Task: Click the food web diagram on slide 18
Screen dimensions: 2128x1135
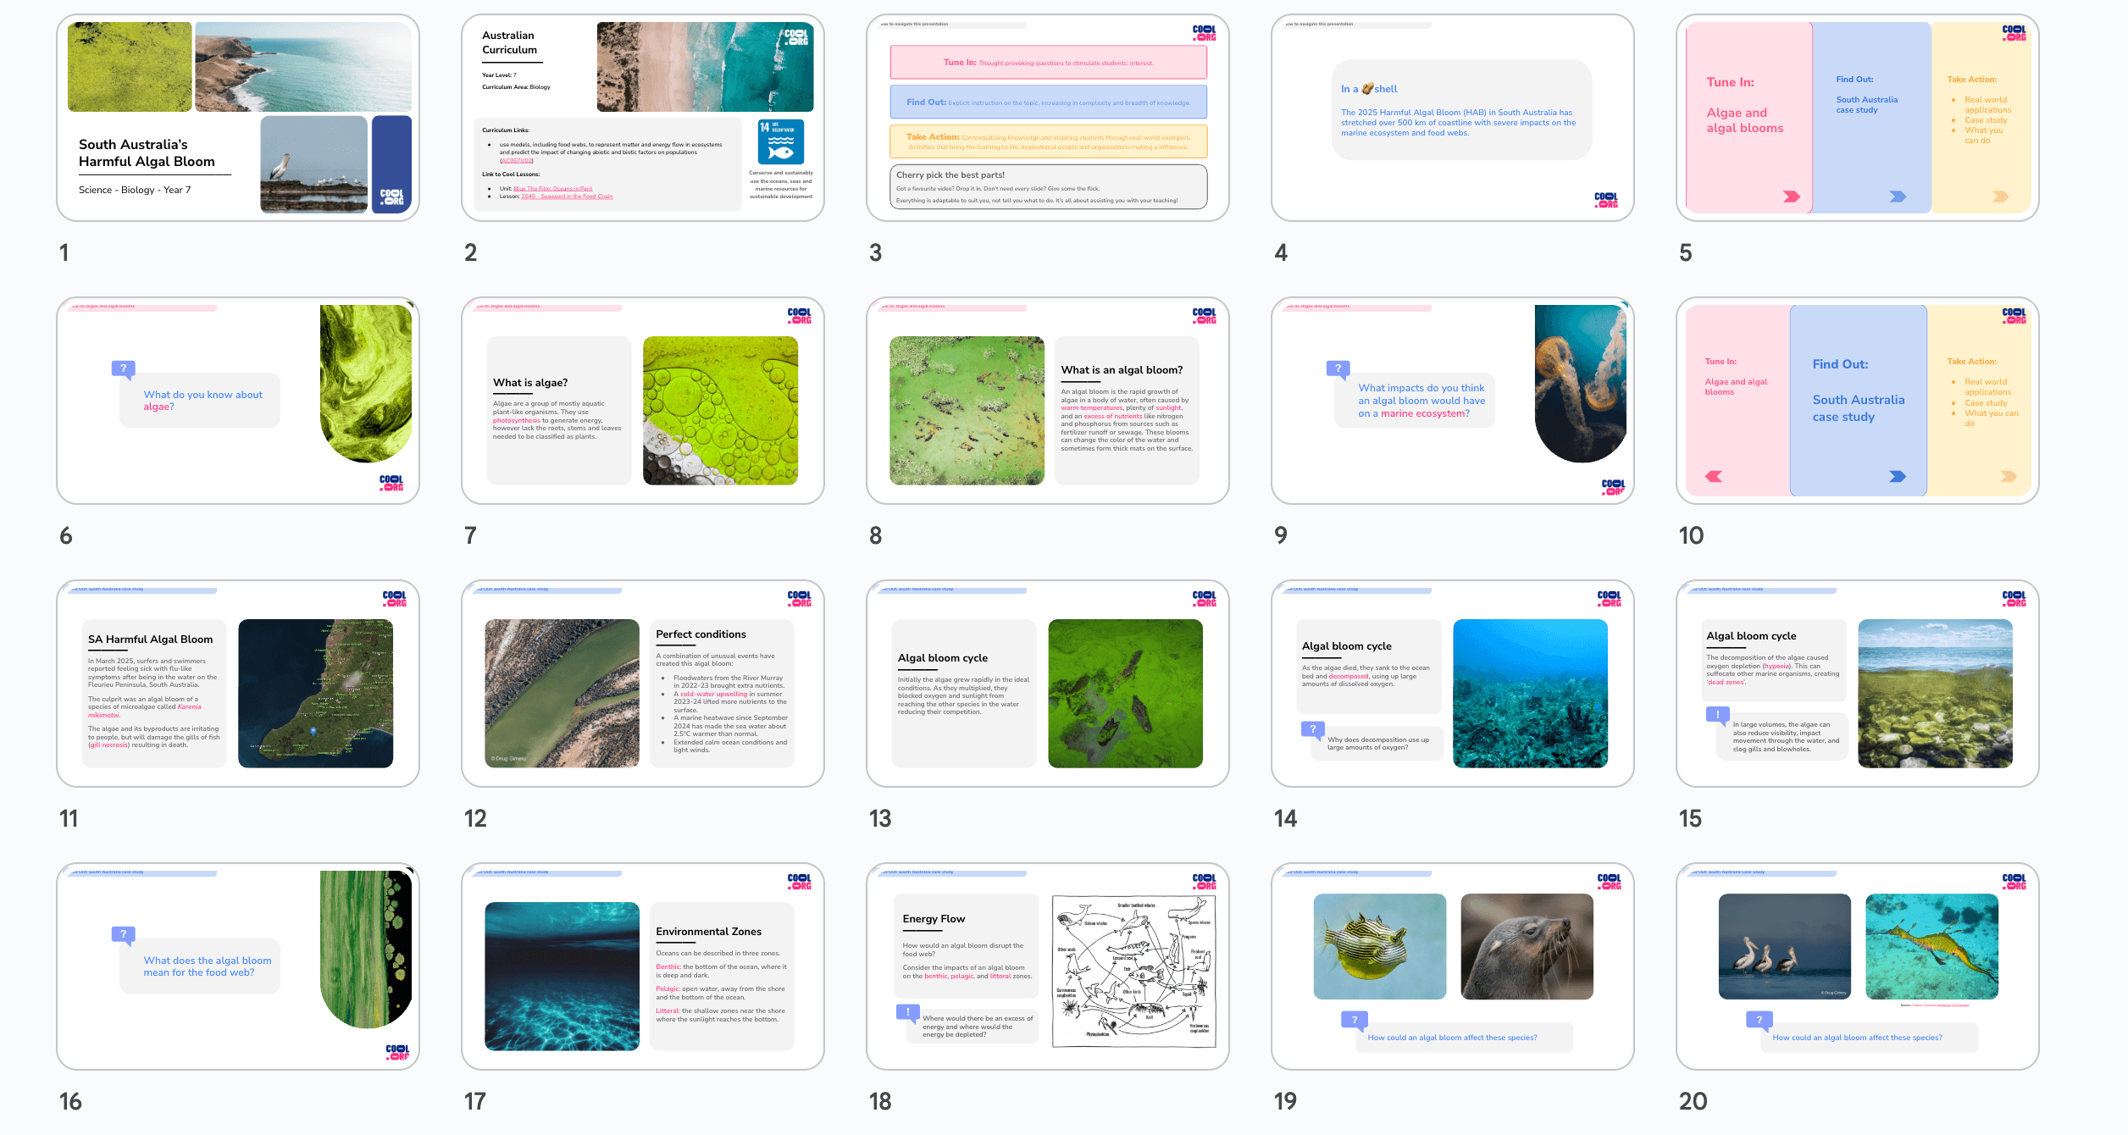Action: point(1134,972)
